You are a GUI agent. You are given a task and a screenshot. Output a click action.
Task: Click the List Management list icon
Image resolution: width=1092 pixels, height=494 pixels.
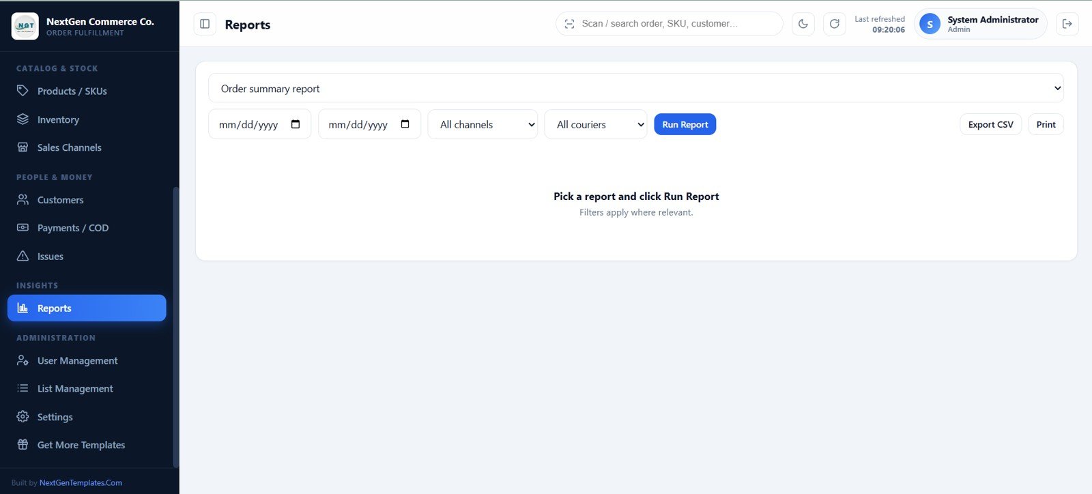23,388
